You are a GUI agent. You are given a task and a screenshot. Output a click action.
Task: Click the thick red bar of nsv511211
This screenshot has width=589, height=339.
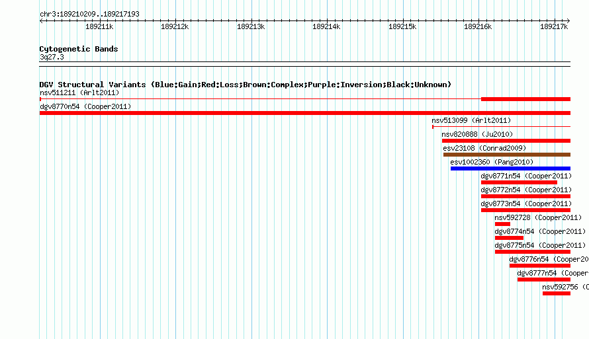click(525, 99)
